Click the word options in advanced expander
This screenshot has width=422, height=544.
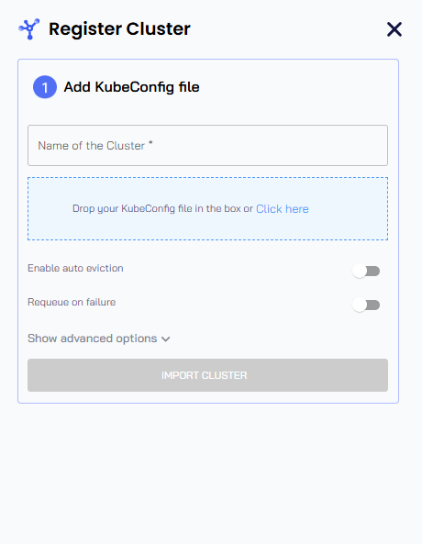(137, 339)
